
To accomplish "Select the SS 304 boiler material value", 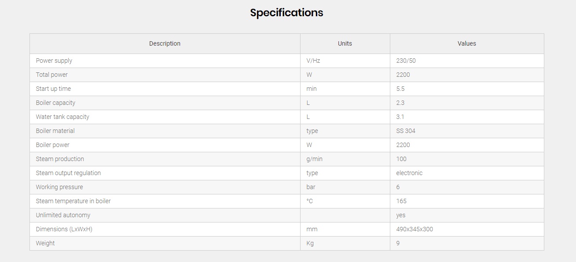I will 406,131.
